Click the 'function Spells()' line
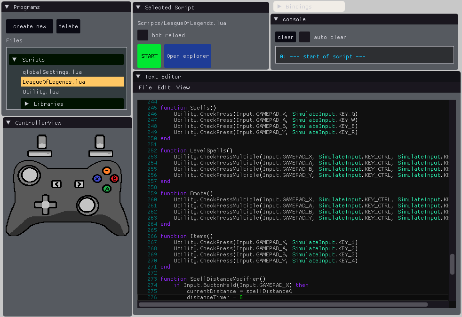 (188, 108)
